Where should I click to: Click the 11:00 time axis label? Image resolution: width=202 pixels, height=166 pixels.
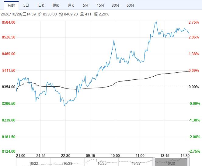(x=140, y=156)
